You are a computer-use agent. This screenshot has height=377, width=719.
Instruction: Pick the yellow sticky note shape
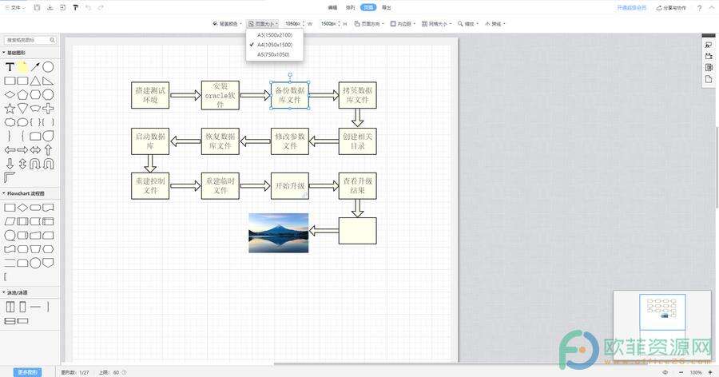[22, 67]
